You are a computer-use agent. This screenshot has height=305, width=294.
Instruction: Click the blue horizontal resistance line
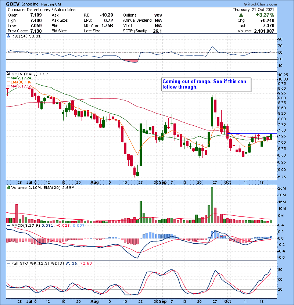click(x=252, y=133)
